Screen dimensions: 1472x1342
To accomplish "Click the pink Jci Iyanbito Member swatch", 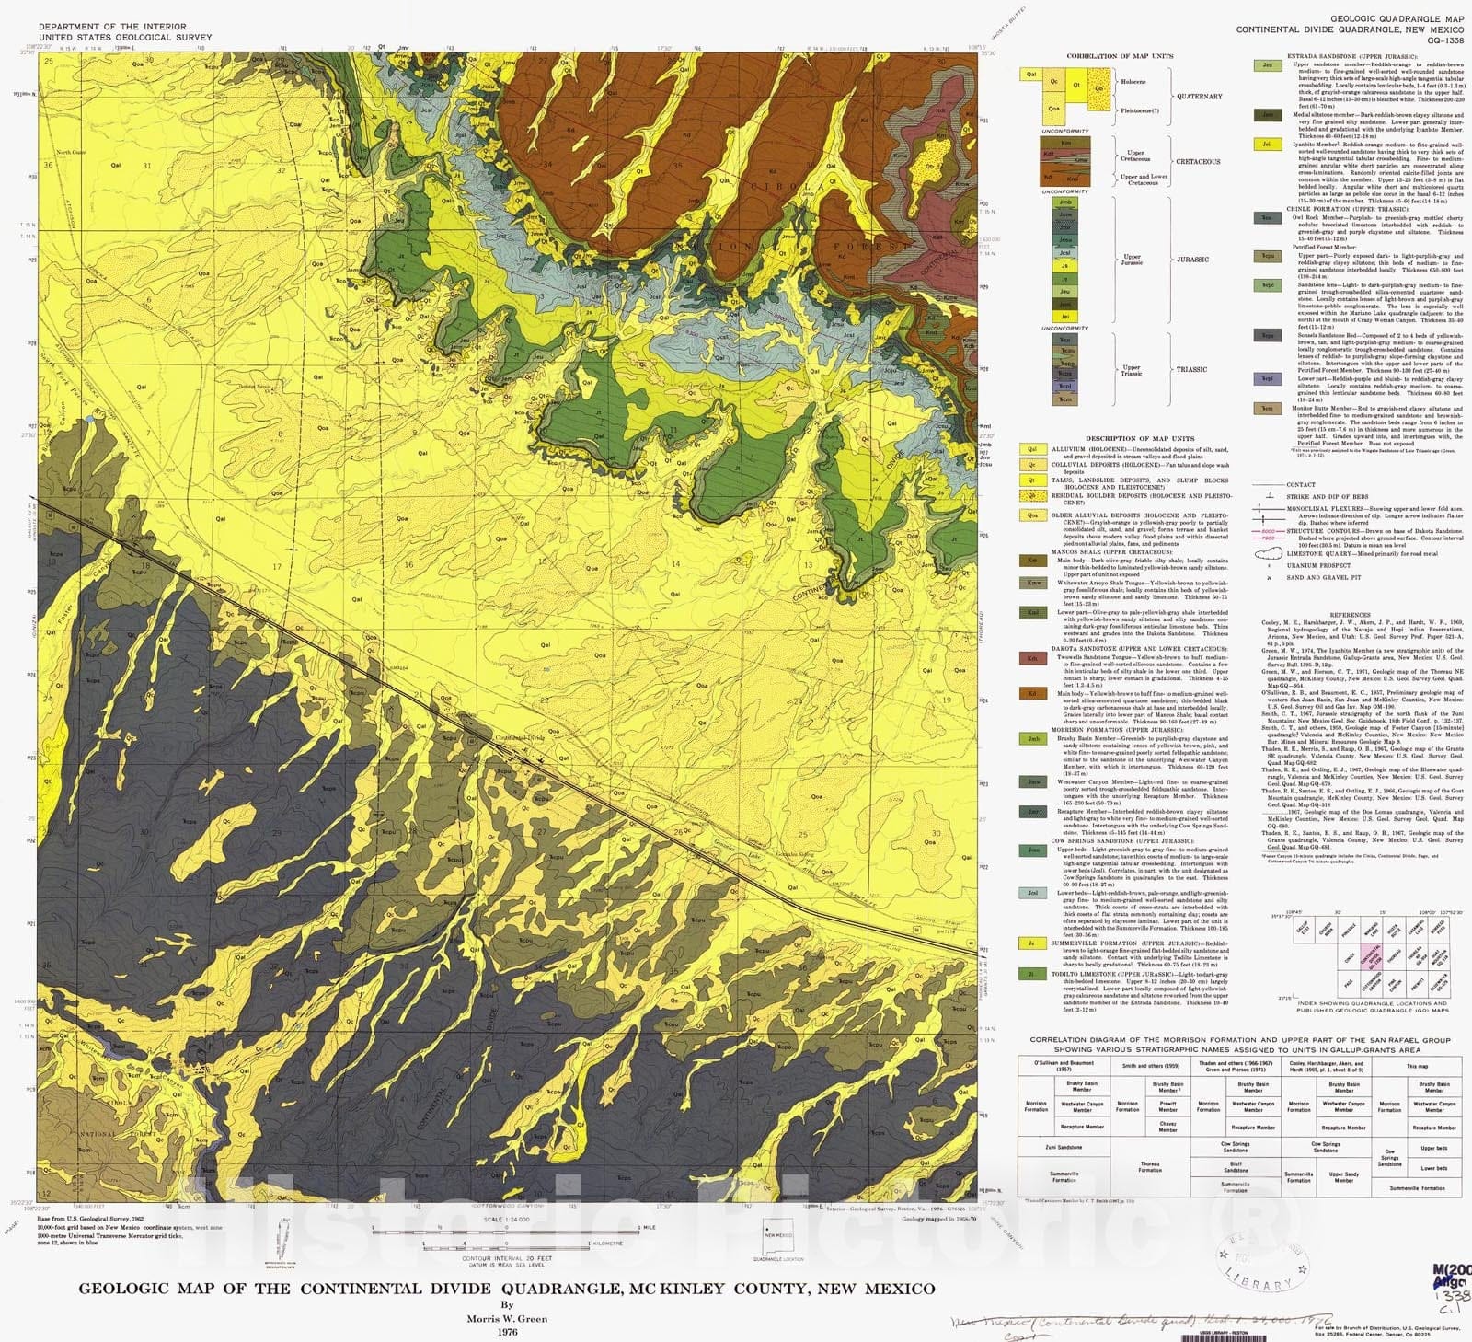I will (x=1267, y=145).
